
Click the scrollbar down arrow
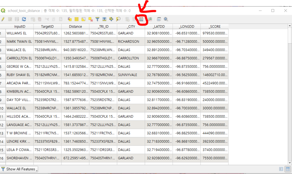[290, 163]
